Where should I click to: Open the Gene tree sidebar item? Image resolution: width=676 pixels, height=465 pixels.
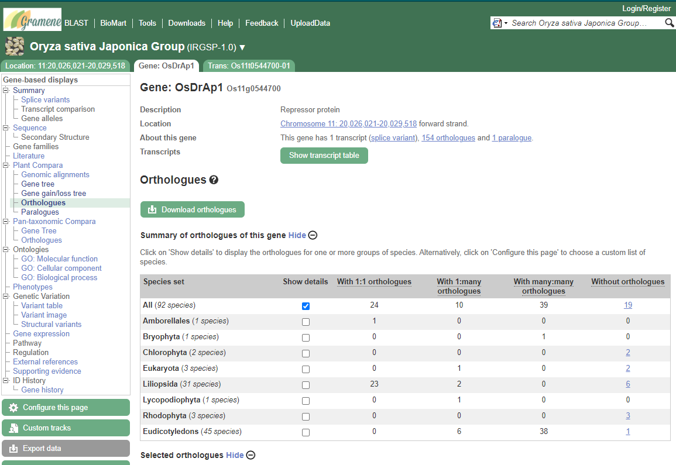[37, 184]
